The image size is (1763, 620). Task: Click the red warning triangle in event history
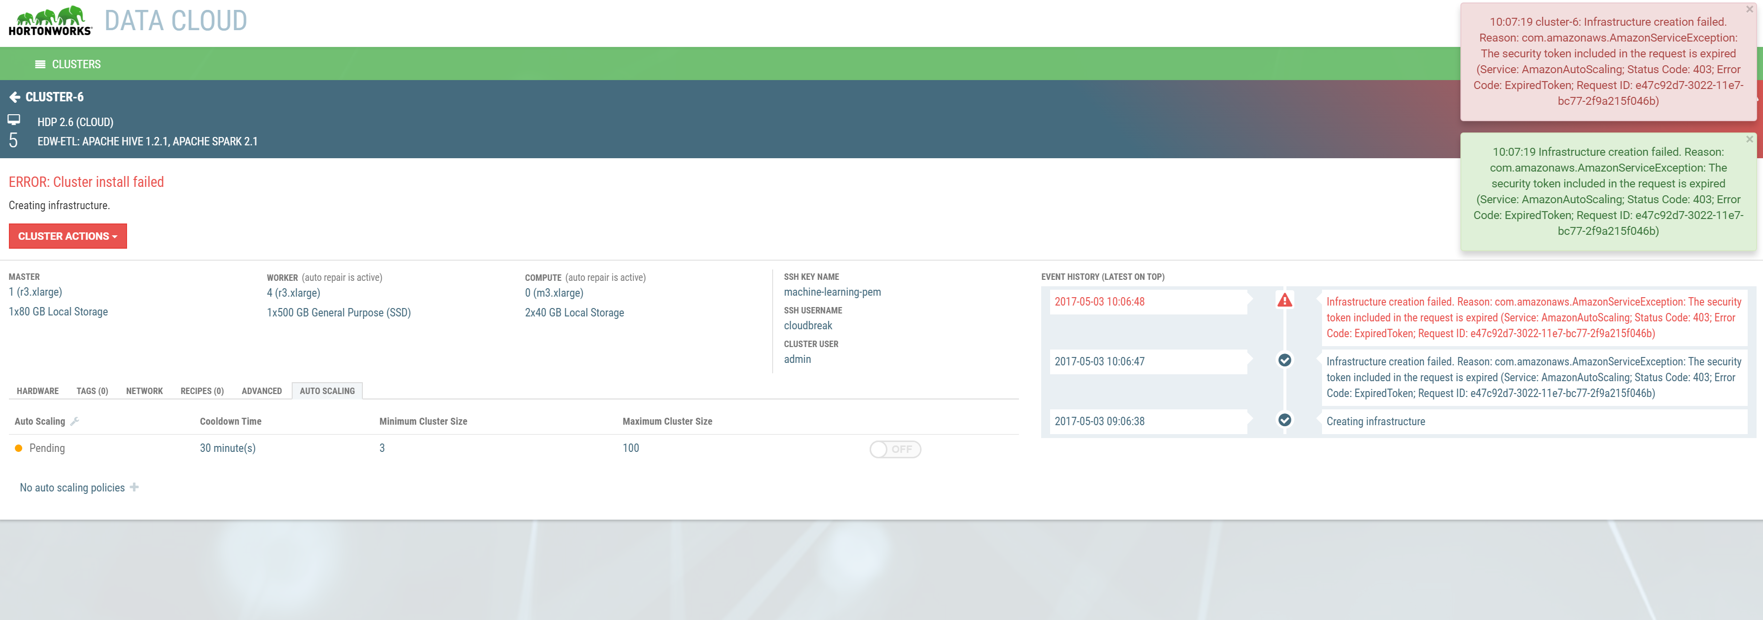pyautogui.click(x=1284, y=301)
